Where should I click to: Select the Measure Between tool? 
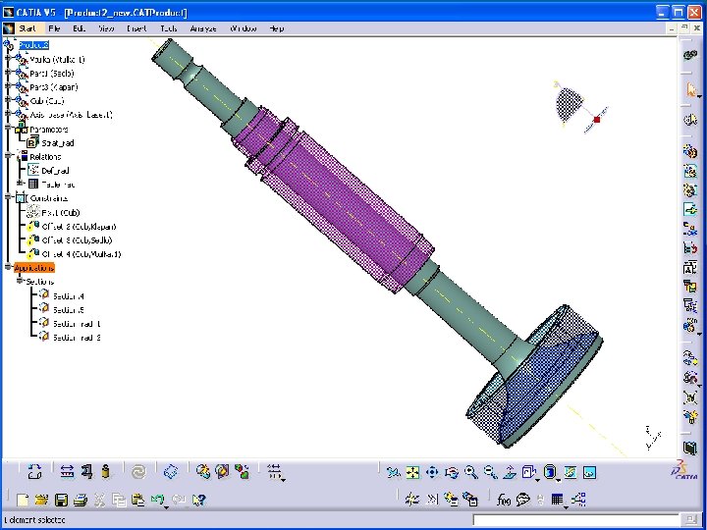click(x=67, y=472)
